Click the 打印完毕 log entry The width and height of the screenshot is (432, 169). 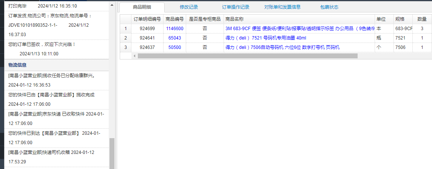pos(57,6)
